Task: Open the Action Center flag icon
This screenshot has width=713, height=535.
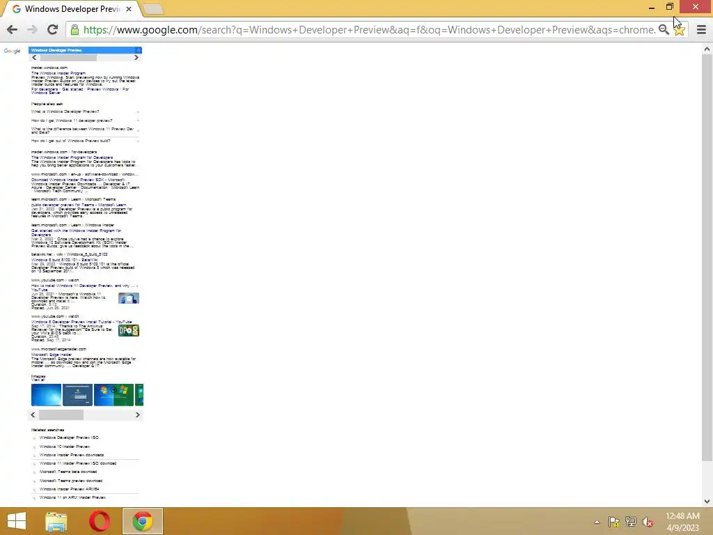Action: [613, 522]
